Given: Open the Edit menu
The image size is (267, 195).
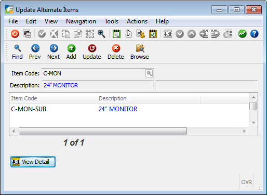Looking at the screenshot, I should point(31,21).
